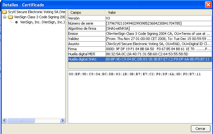
Task: Click the Scytl certificate folder icon
Action: (4, 12)
